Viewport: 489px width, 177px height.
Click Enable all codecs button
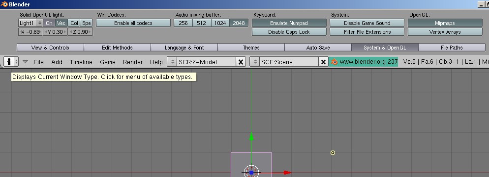133,23
